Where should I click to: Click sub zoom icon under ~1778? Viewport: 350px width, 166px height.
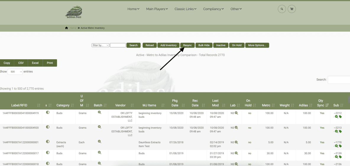[x=337, y=146]
